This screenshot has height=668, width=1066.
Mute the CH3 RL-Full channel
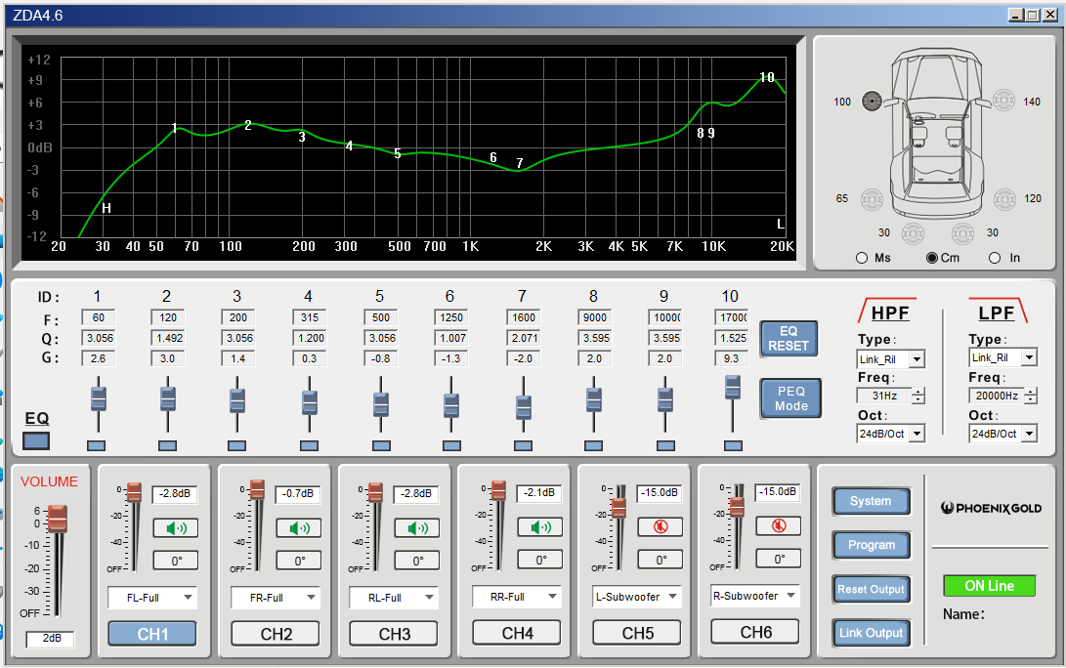coord(417,528)
